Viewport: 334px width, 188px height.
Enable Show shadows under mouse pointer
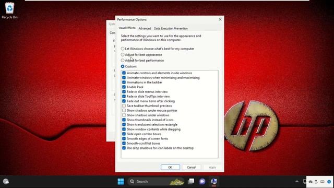tap(124, 110)
